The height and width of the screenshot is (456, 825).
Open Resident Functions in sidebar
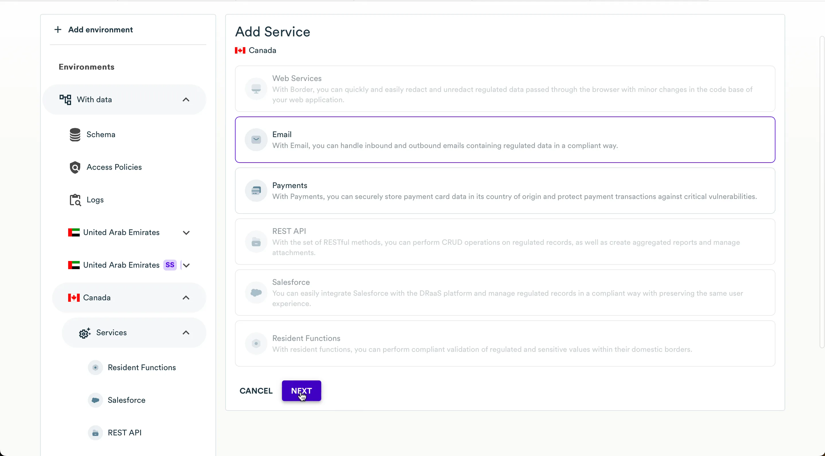click(142, 368)
